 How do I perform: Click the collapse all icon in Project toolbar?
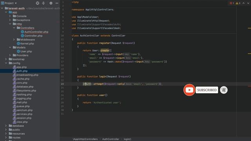(44, 3)
